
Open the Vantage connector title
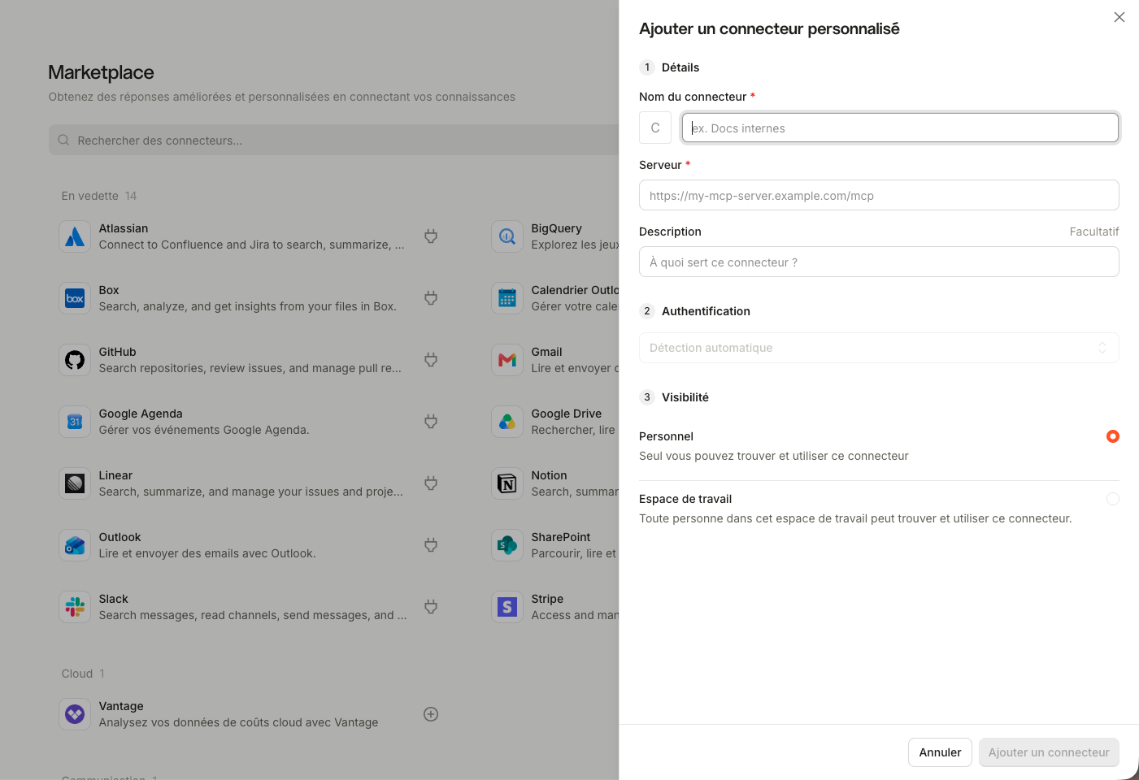121,706
